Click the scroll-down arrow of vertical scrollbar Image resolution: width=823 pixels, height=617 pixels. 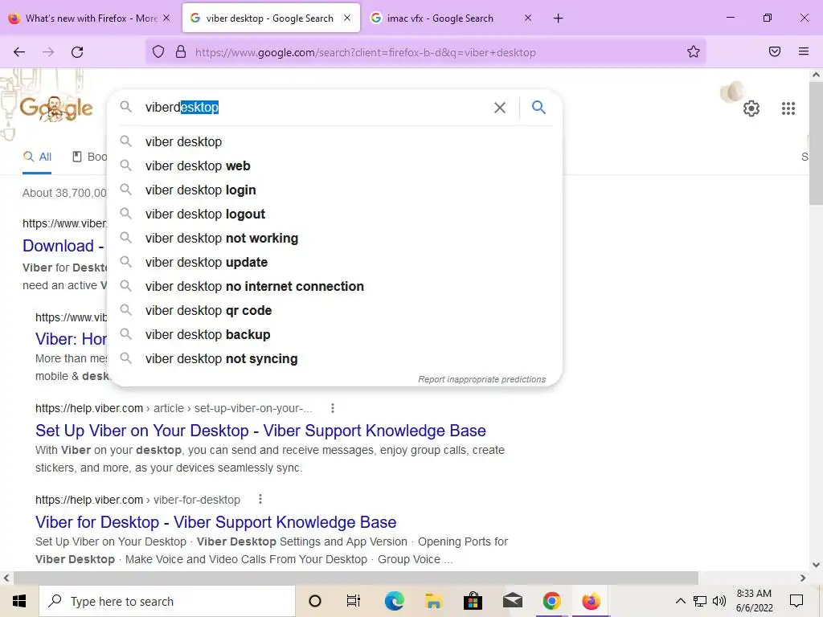coord(816,565)
